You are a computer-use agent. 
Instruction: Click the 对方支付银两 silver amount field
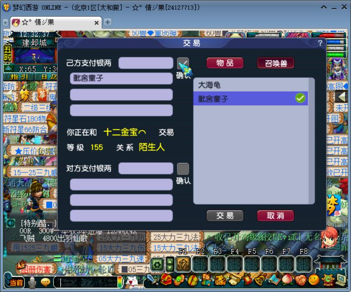(x=146, y=168)
